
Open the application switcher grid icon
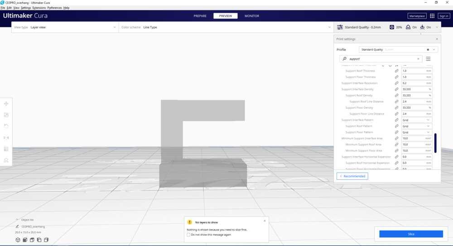point(432,16)
